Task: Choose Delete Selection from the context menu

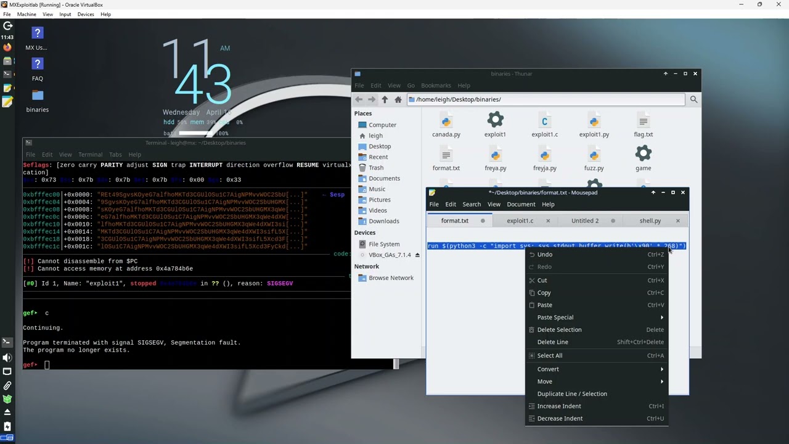Action: [597, 329]
